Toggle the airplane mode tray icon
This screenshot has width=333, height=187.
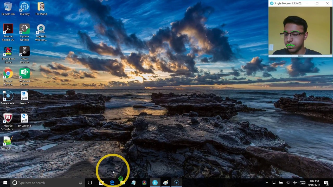click(x=294, y=183)
